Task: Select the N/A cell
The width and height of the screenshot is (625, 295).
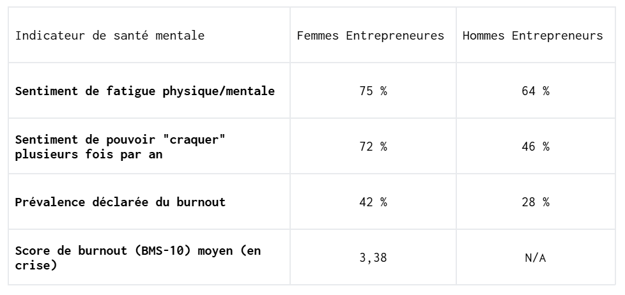Action: 536,258
